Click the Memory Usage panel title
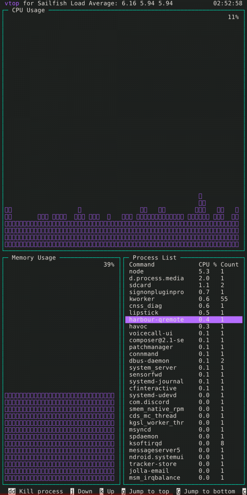This screenshot has width=247, height=495. tap(34, 258)
